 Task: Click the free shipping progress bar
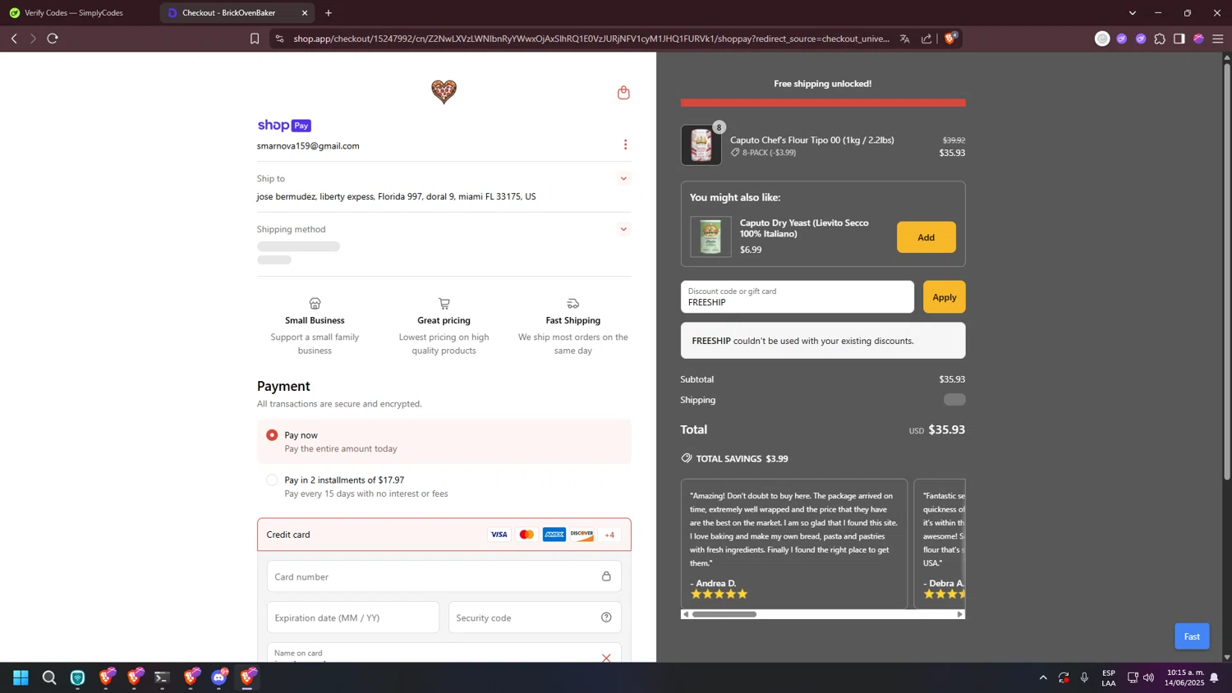click(x=823, y=103)
